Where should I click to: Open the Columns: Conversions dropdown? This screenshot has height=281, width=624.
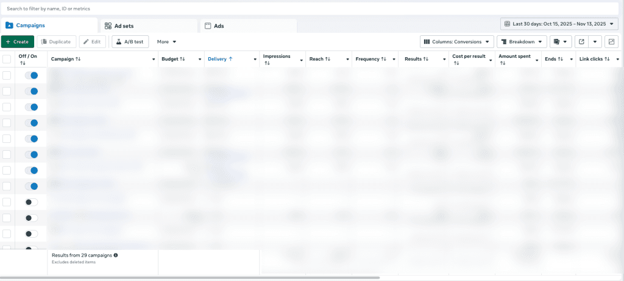click(456, 42)
